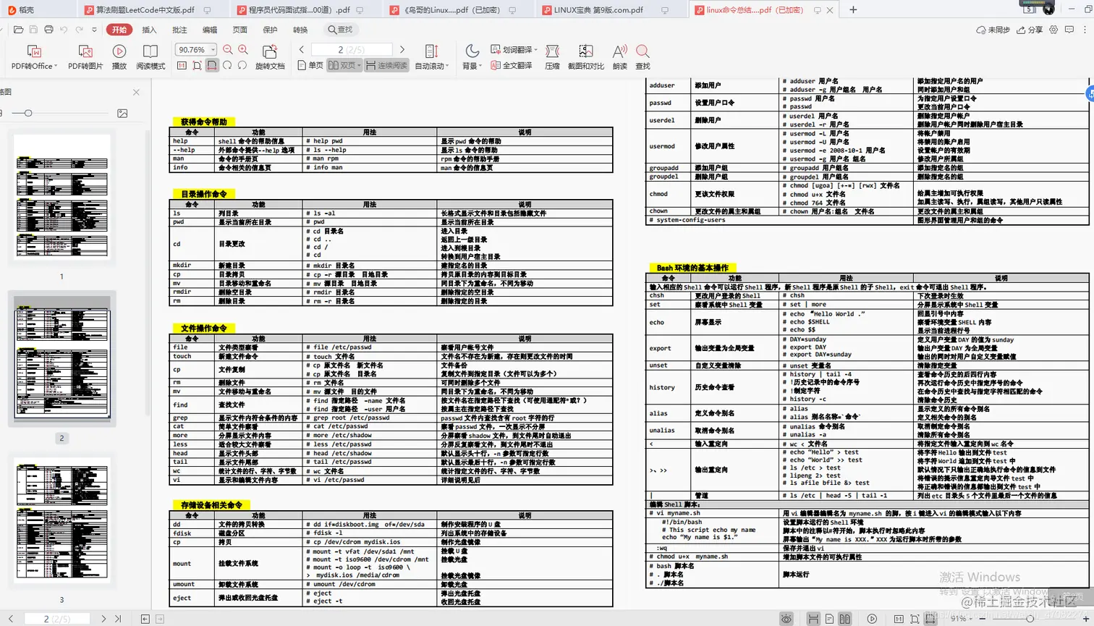The width and height of the screenshot is (1094, 626).
Task: Toggle 双页 two-page view
Action: click(343, 65)
